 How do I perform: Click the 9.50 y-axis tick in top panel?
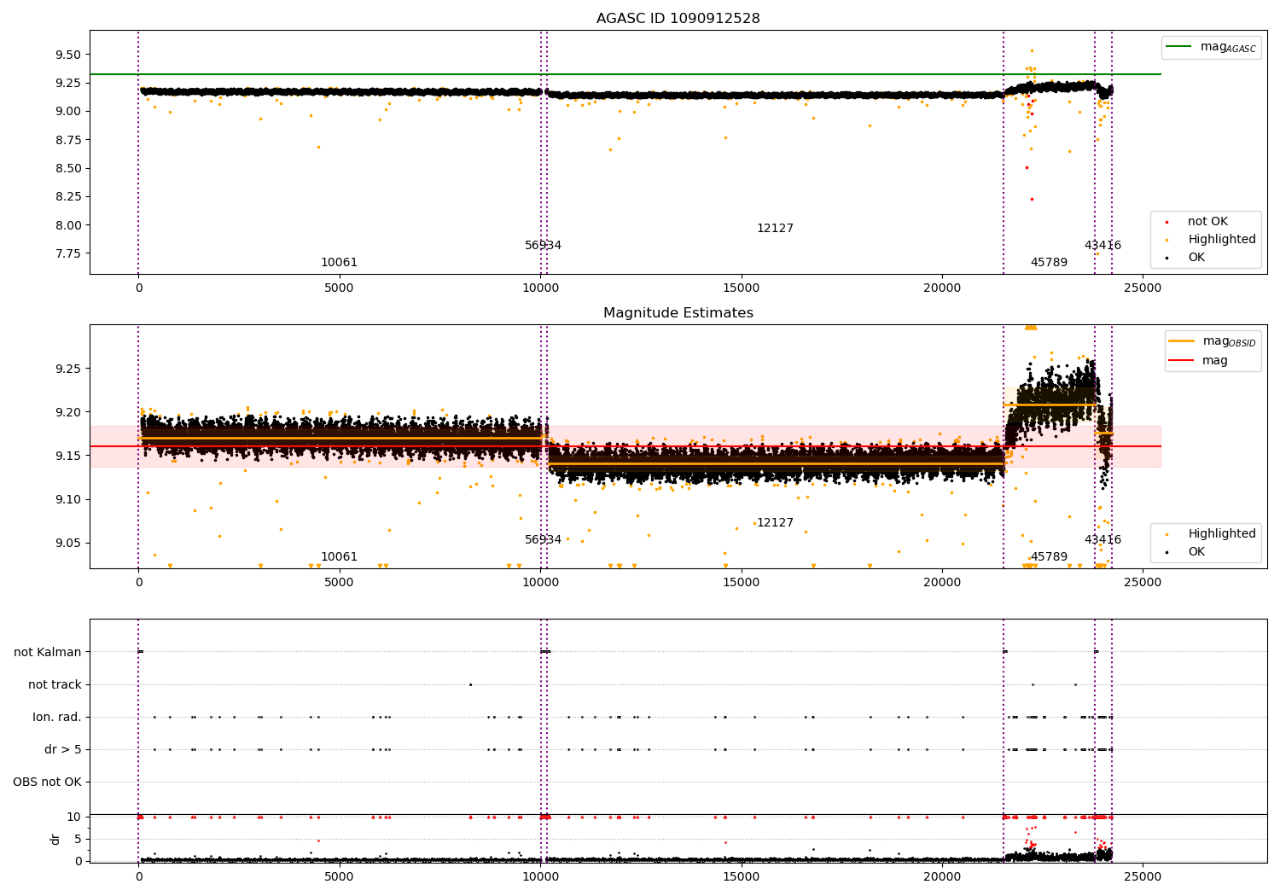point(67,55)
